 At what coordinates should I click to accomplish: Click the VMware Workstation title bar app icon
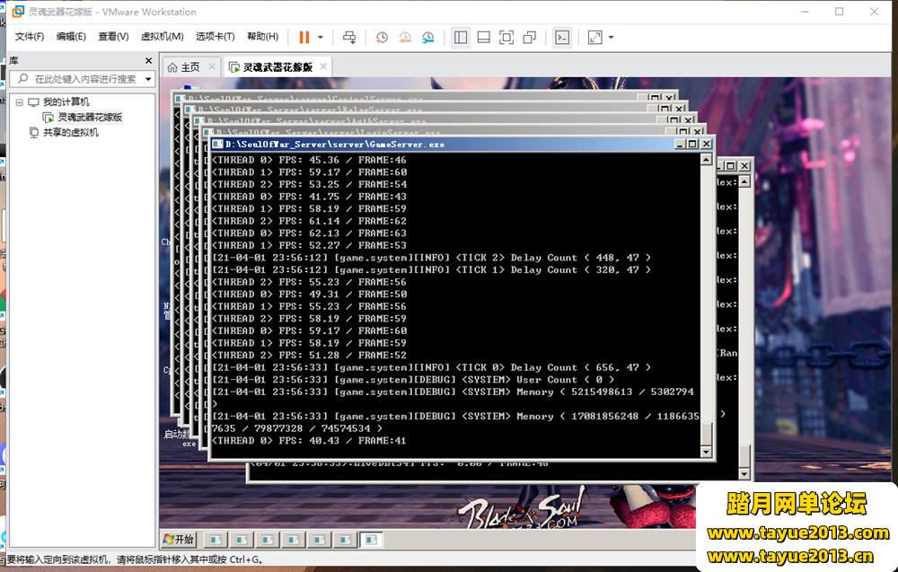pyautogui.click(x=18, y=12)
